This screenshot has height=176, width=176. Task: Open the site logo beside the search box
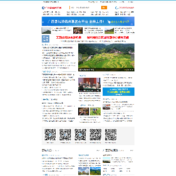point(51,8)
